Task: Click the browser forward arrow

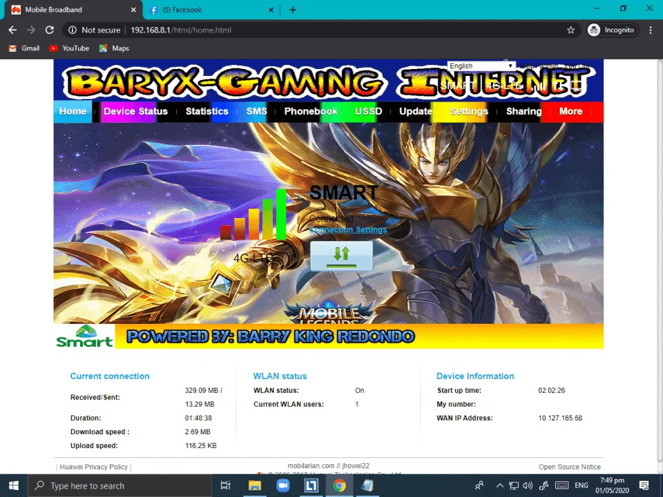Action: point(31,30)
